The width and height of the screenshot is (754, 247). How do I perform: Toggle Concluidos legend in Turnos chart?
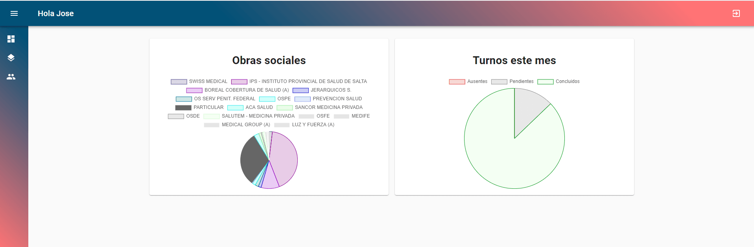point(559,81)
